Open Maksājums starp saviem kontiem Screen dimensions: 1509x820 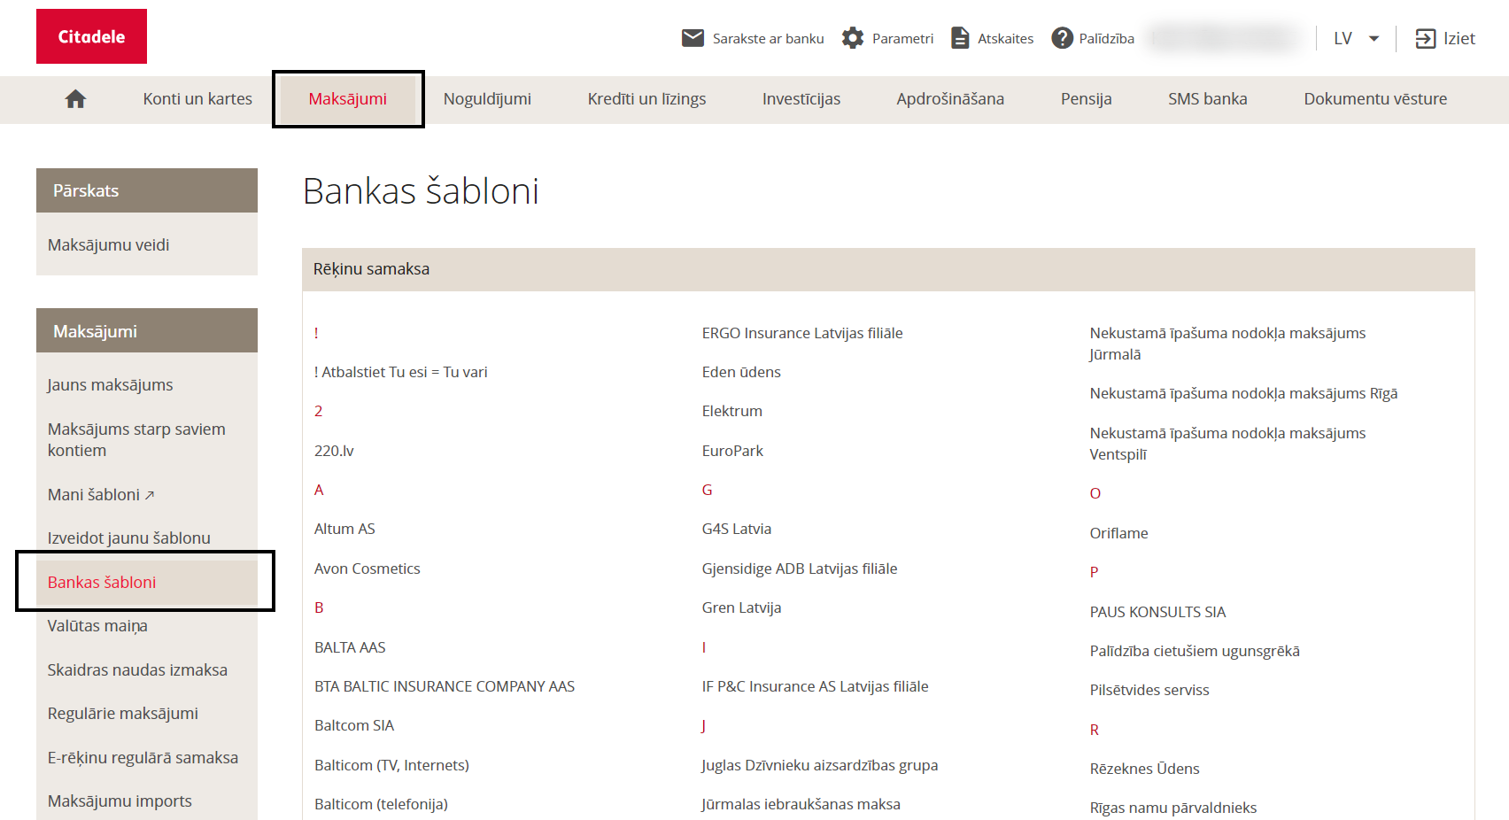coord(136,440)
